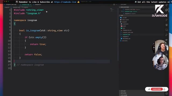Expand the hello-world folder
Image resolution: width=172 pixels, height=96 pixels.
pyautogui.click(x=125, y=20)
